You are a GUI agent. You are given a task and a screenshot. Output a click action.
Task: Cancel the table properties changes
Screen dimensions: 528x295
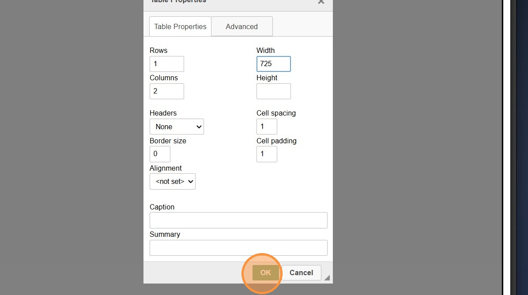301,273
